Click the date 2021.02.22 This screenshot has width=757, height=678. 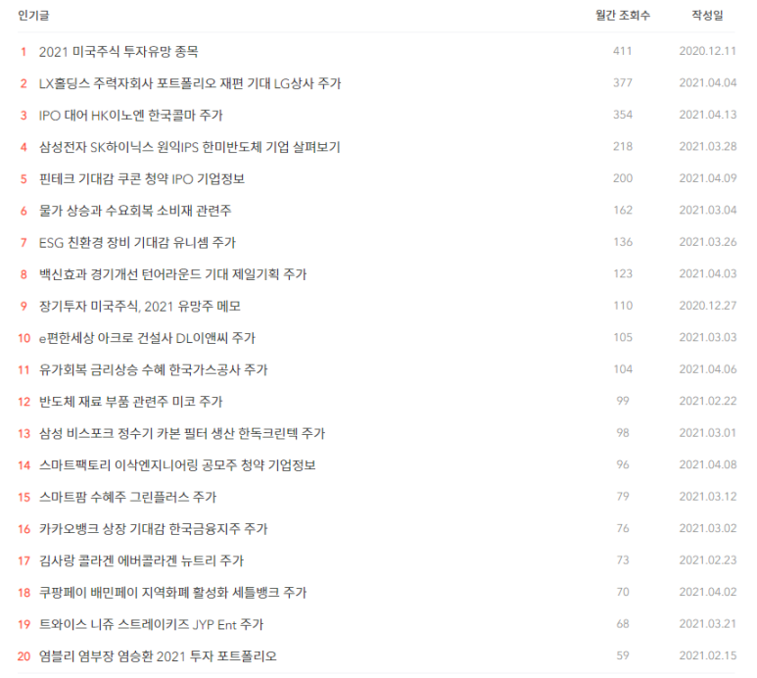(708, 402)
